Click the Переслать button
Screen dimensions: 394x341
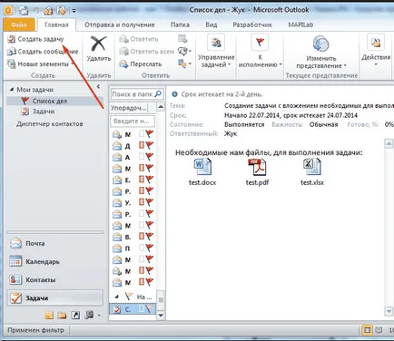click(141, 63)
